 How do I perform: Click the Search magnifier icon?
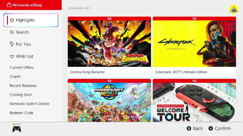12,32
